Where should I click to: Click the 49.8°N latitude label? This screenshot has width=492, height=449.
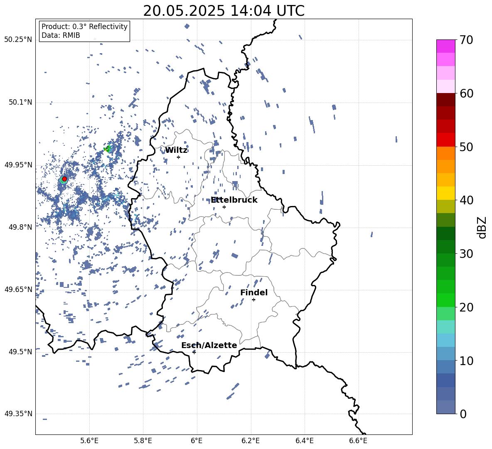coord(20,227)
